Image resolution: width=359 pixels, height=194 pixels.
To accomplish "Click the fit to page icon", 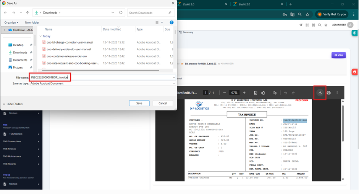I will [256, 93].
